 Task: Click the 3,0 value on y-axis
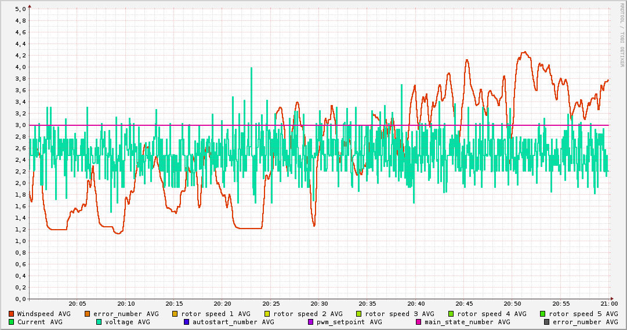(x=20, y=125)
